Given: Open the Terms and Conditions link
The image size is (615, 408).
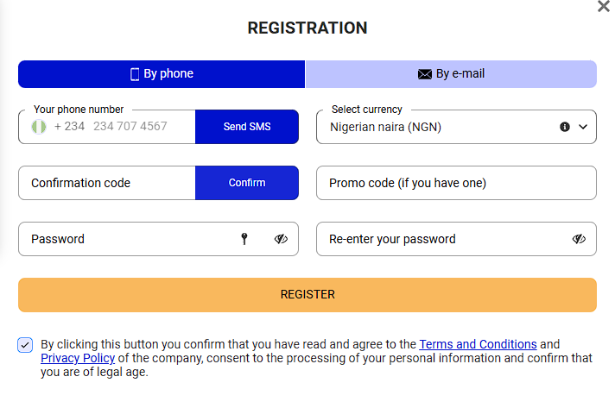Looking at the screenshot, I should coord(478,343).
